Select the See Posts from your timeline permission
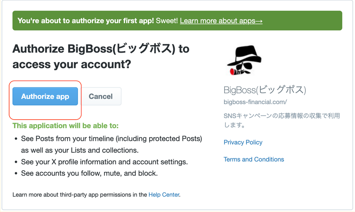The height and width of the screenshot is (212, 355). (x=111, y=139)
